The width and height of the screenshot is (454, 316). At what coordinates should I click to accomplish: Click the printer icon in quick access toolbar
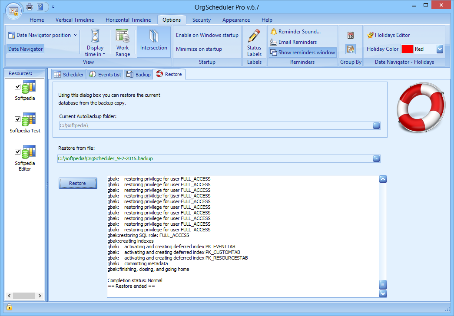(29, 7)
